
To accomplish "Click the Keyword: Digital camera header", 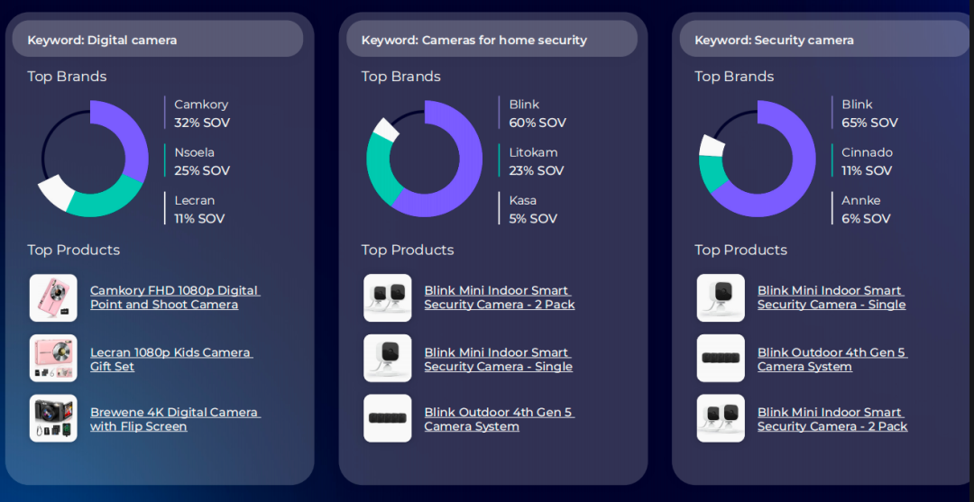I will [158, 39].
